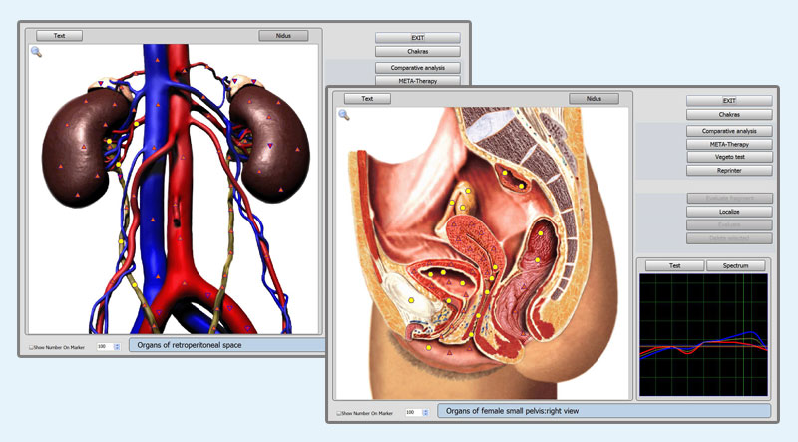This screenshot has height=442, width=798.
Task: Click the Reprinter button
Action: pyautogui.click(x=729, y=171)
